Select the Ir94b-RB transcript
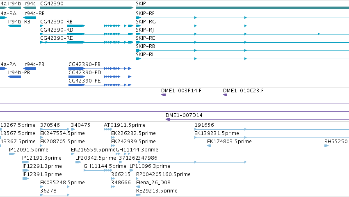 14,26
